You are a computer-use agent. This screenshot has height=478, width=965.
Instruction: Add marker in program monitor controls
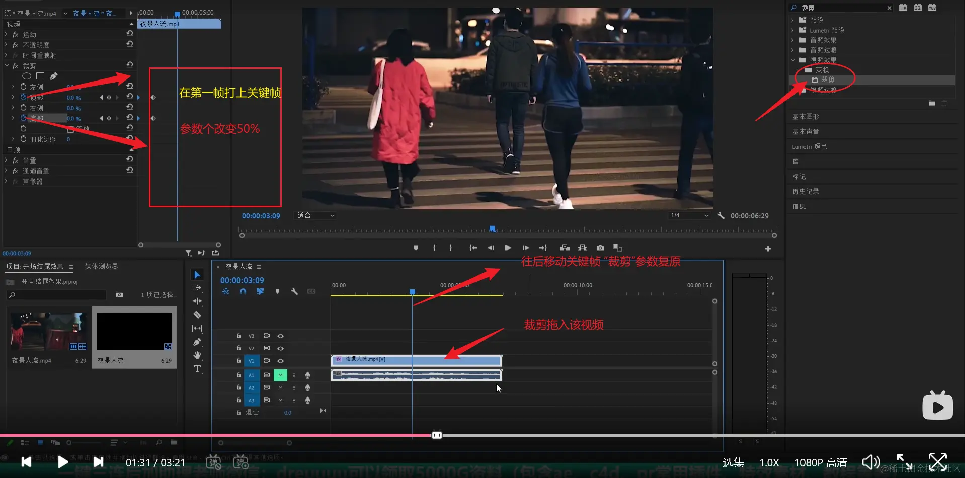point(416,248)
